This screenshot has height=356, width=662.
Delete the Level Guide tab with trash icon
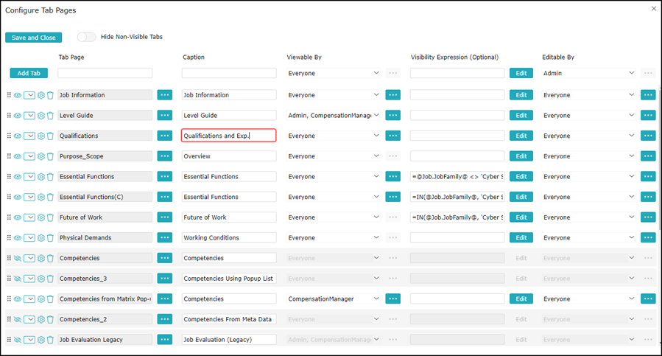(50, 116)
